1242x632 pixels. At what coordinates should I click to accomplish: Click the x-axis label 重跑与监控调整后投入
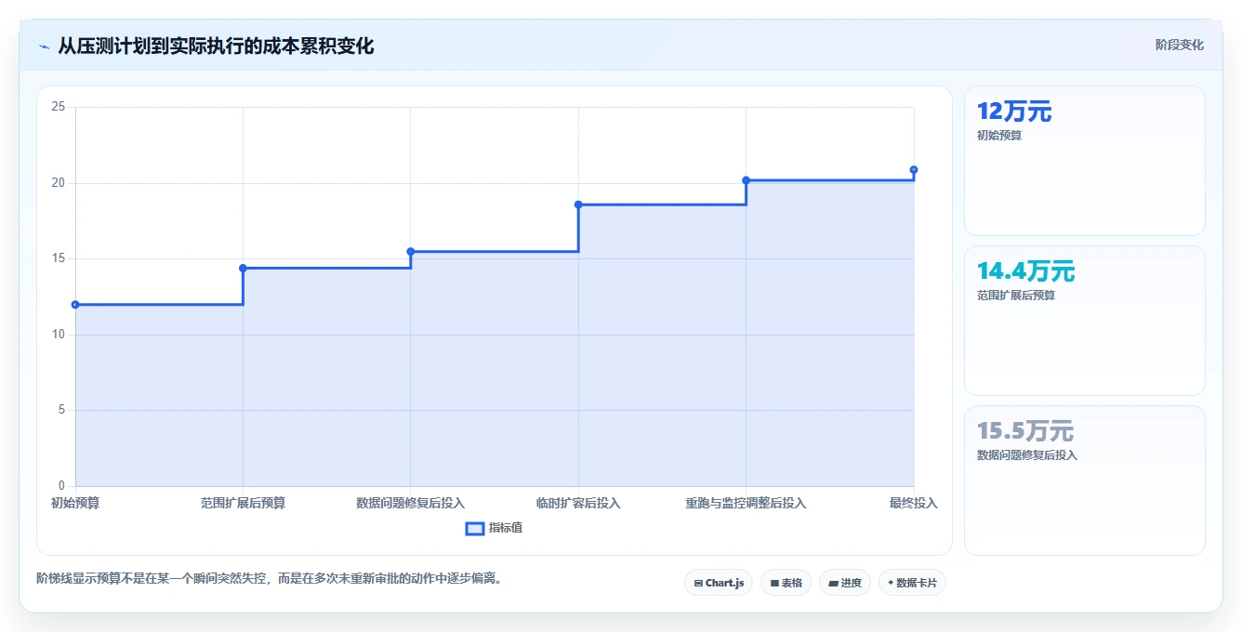(x=746, y=503)
